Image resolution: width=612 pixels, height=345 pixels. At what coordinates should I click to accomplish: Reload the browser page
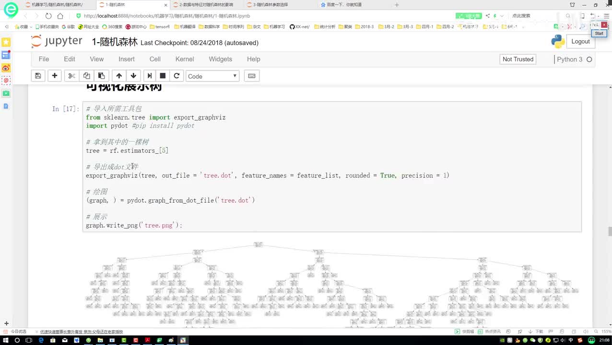click(x=48, y=16)
